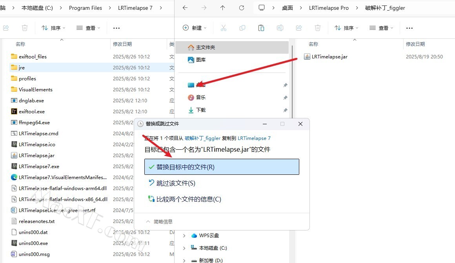
Task: Expand 简略信息 details chevron in dialog
Action: 148,221
